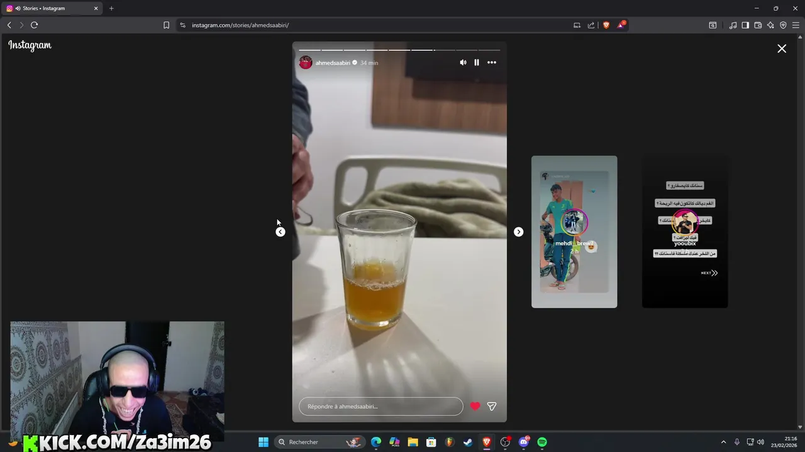View site information in address bar
The image size is (805, 452).
(183, 25)
